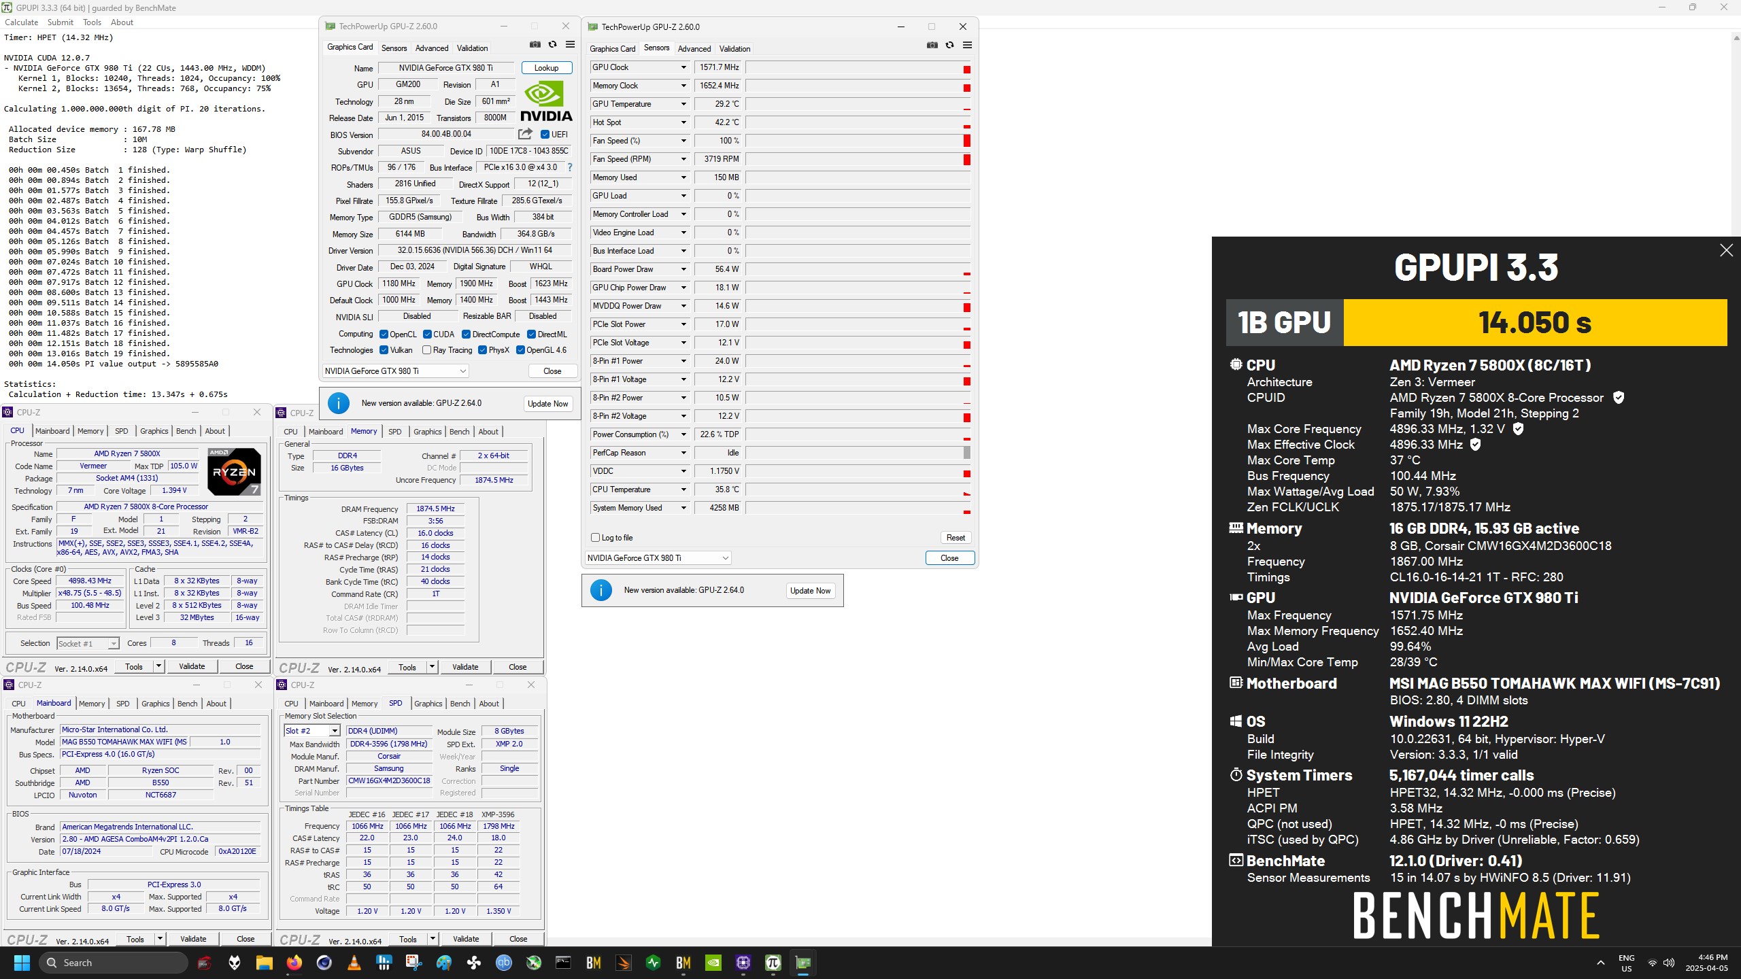Screen dimensions: 1741x979
Task: Open qBittorrent from the taskbar
Action: [504, 963]
